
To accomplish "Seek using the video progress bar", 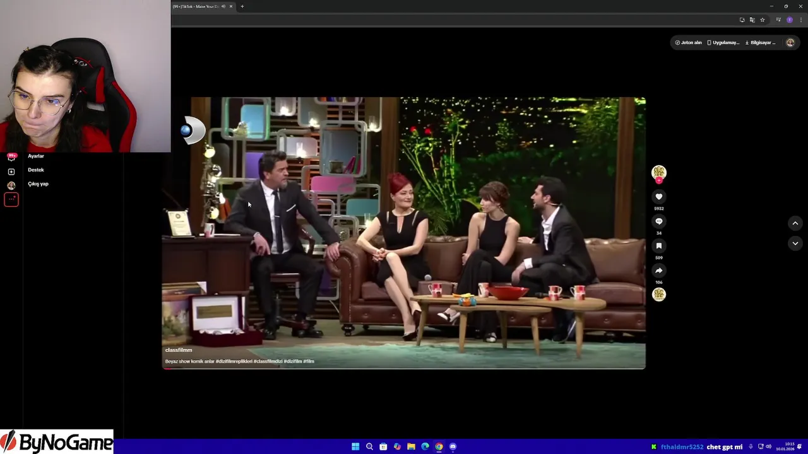I will coord(404,368).
